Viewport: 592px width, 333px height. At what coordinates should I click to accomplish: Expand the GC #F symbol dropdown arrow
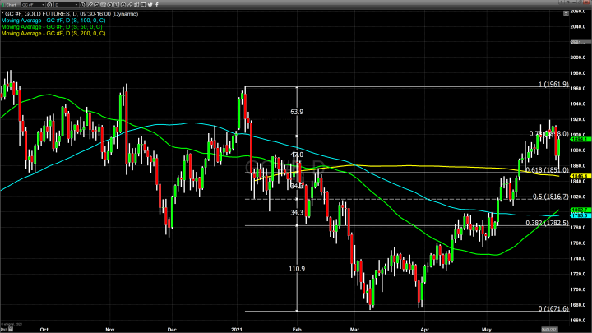tap(44, 4)
